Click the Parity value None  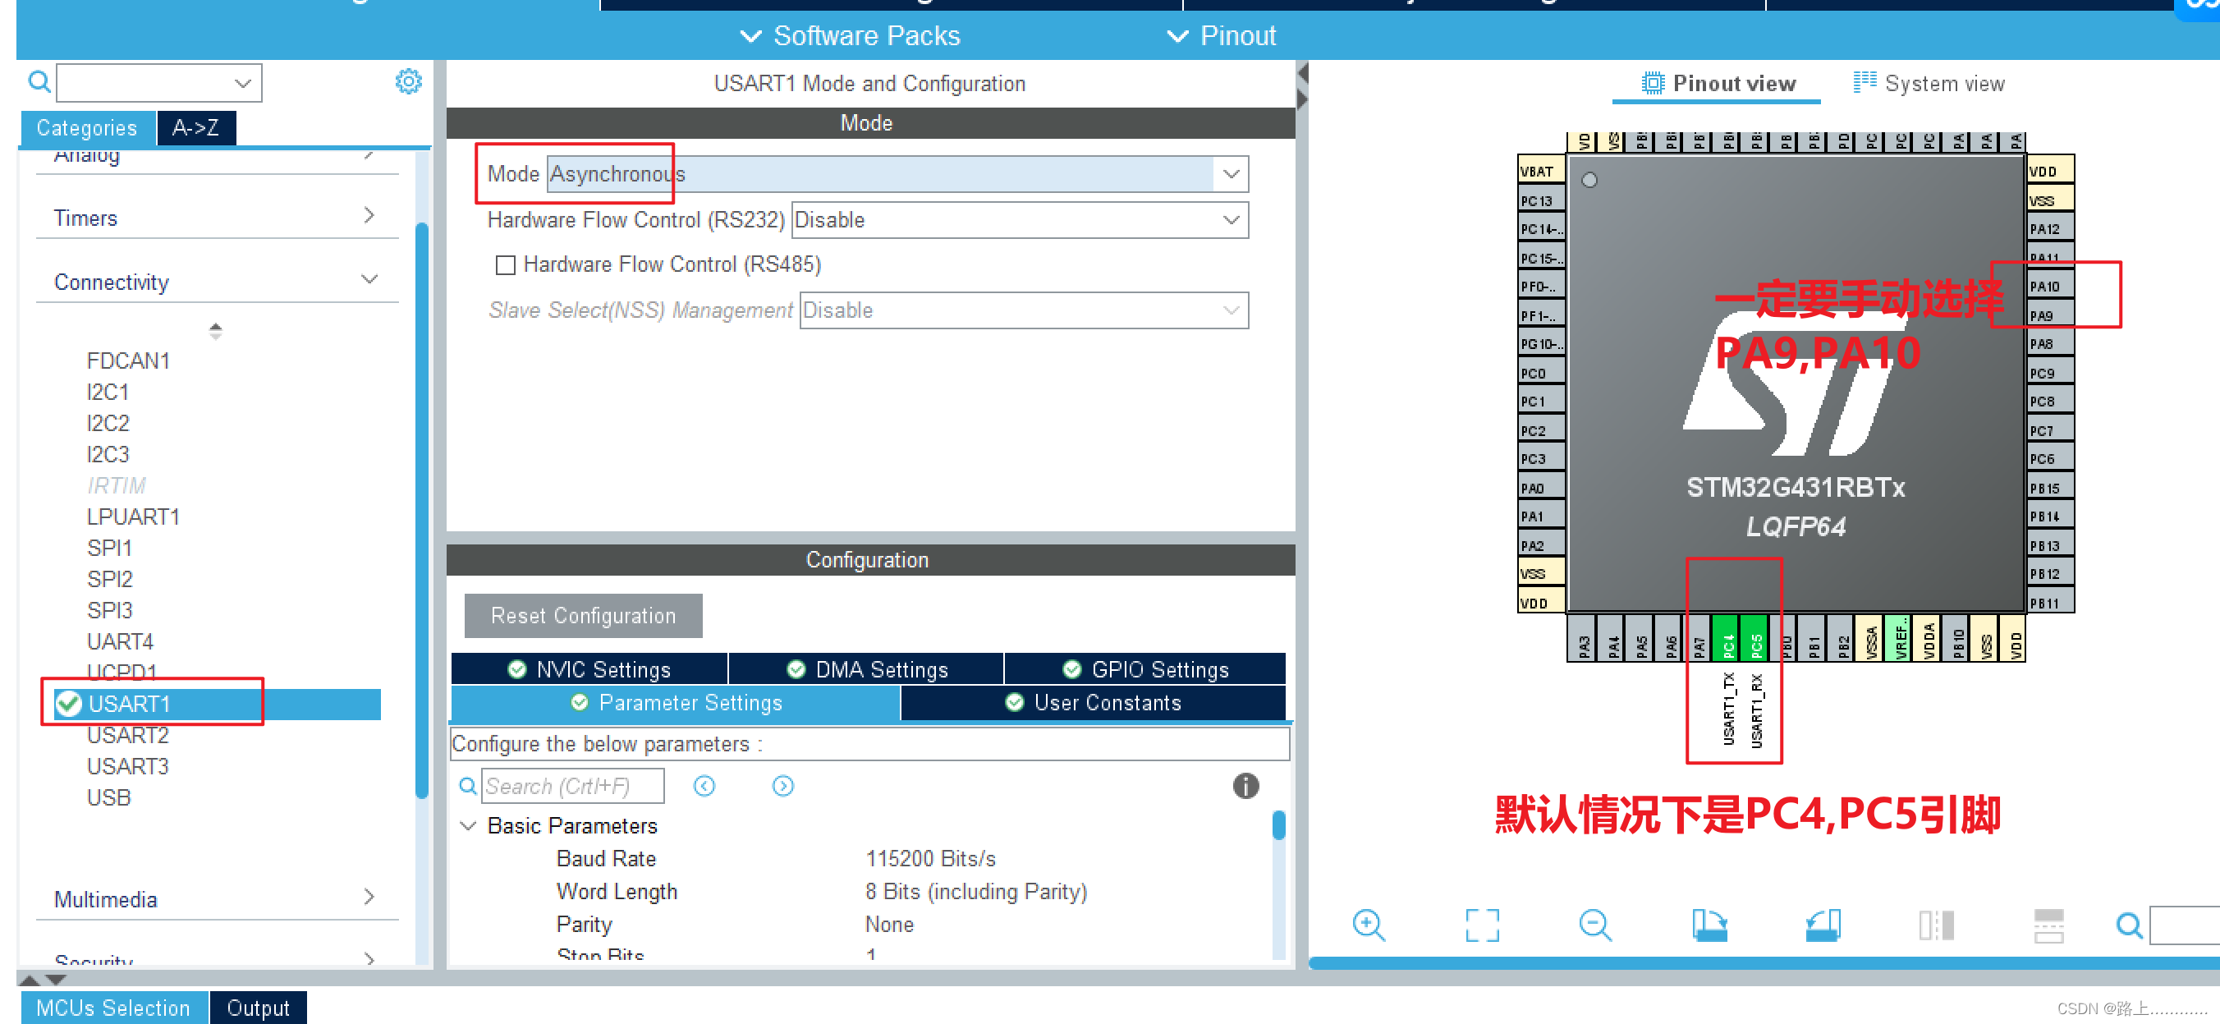(x=888, y=924)
